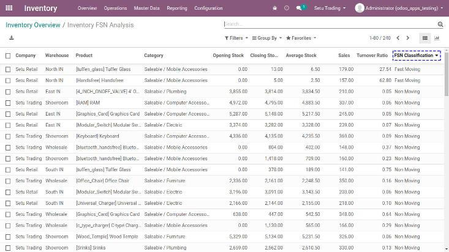
Task: Switch to list view icon
Action: pyautogui.click(x=425, y=38)
